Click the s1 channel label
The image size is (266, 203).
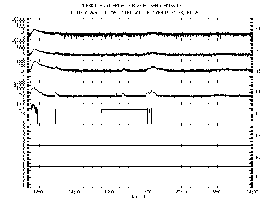click(x=259, y=29)
